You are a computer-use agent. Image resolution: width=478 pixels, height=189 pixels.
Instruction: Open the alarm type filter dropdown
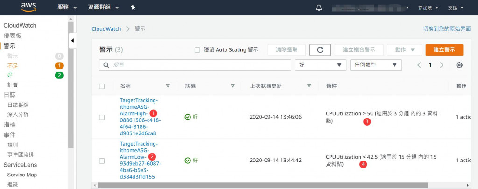[x=375, y=65]
